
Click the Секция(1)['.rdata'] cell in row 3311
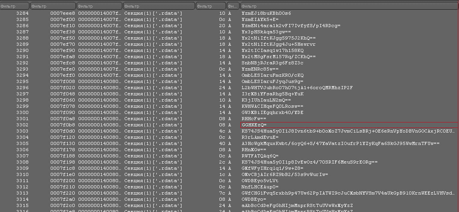(x=153, y=181)
